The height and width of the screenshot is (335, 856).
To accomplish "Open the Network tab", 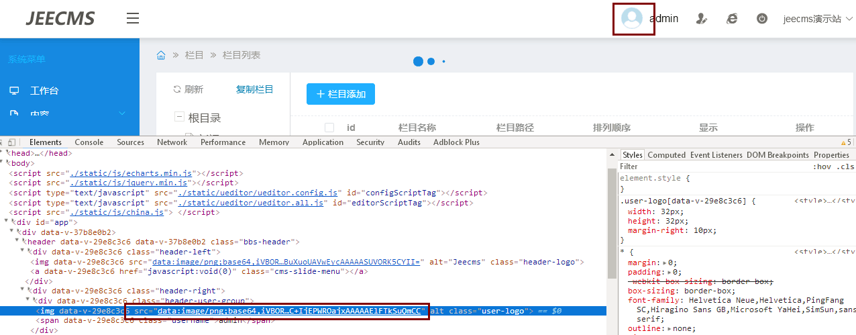I will (172, 142).
